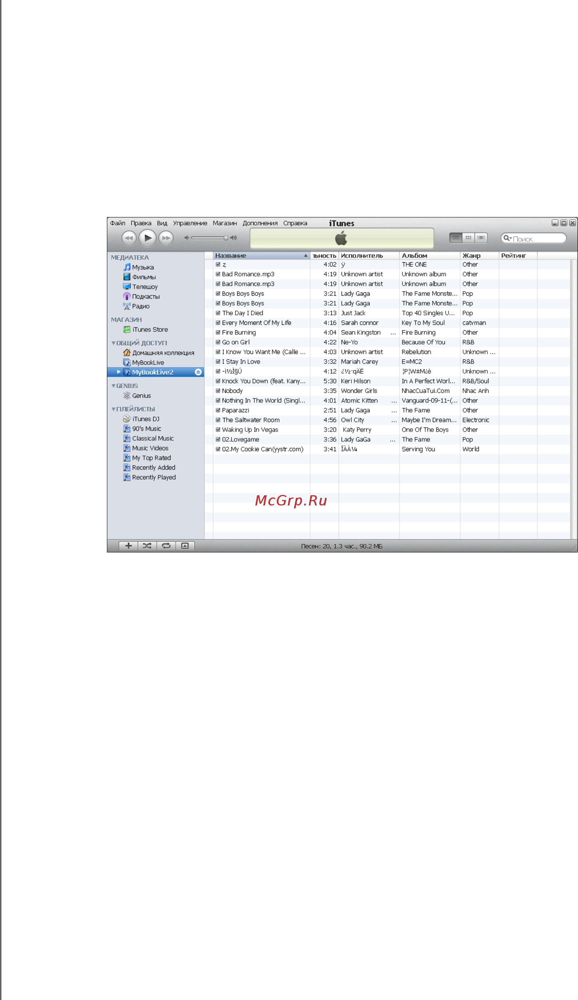
Task: Switch to list view mode
Action: (x=455, y=238)
